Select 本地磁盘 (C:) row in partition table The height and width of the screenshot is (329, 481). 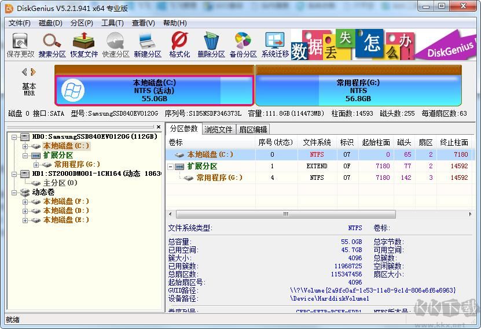(x=319, y=154)
